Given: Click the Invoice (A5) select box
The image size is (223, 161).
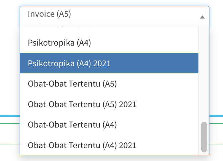Looking at the screenshot, I should pyautogui.click(x=114, y=16).
